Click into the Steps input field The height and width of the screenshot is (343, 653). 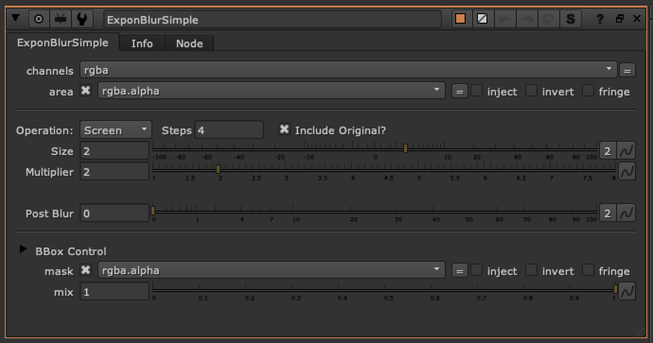(229, 130)
